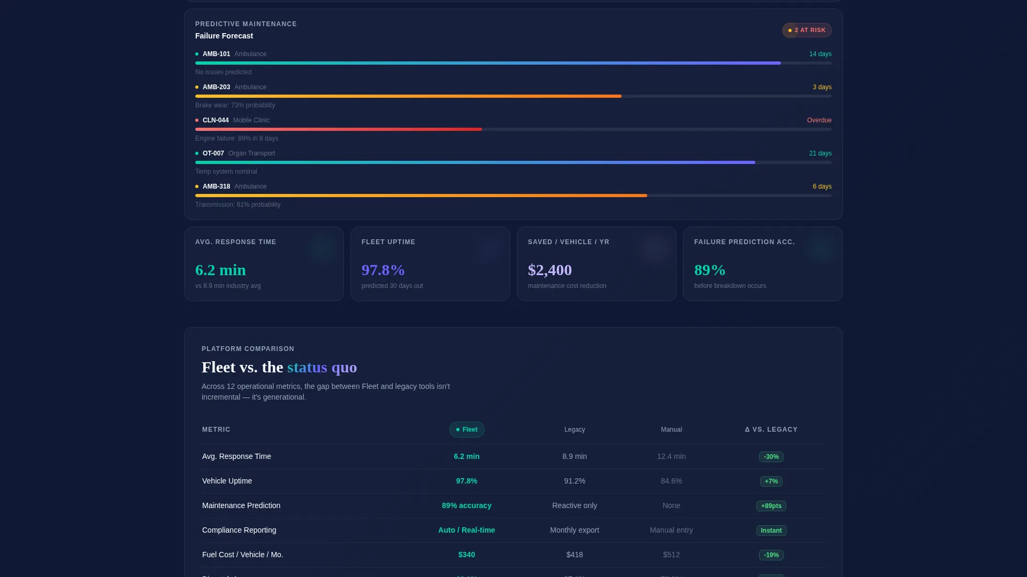The image size is (1027, 577).
Task: Click the AMB-101 vehicle label
Action: pyautogui.click(x=216, y=54)
